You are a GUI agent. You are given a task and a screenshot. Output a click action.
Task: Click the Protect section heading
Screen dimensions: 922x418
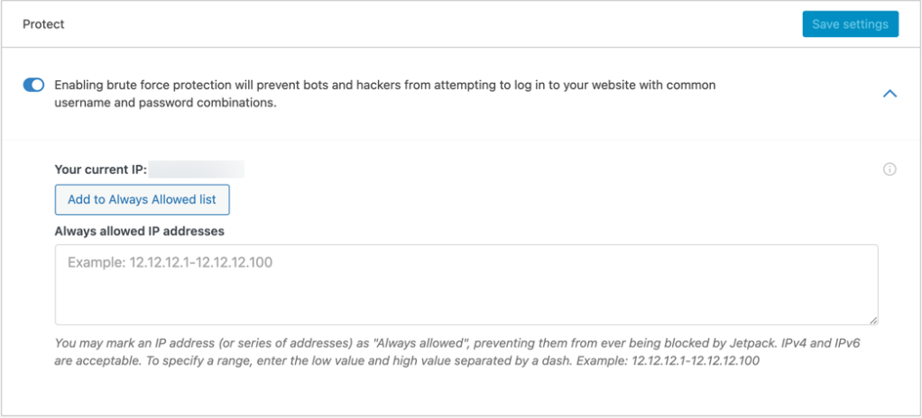[x=43, y=24]
